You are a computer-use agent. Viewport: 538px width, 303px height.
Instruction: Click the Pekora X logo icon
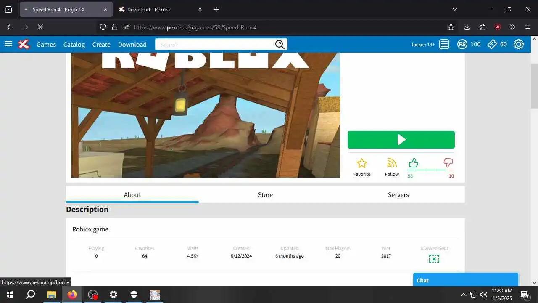click(24, 44)
